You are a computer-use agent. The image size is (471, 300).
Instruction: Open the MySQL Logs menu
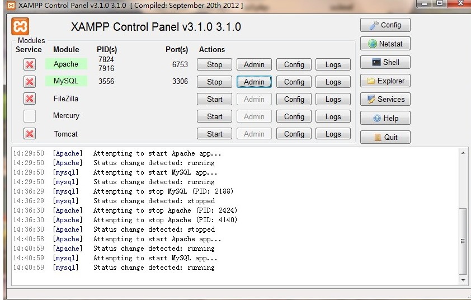click(x=333, y=82)
